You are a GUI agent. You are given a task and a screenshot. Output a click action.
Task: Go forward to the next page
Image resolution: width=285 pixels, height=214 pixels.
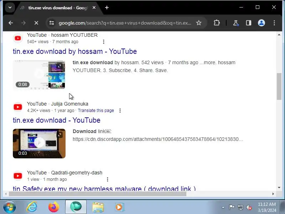click(24, 23)
